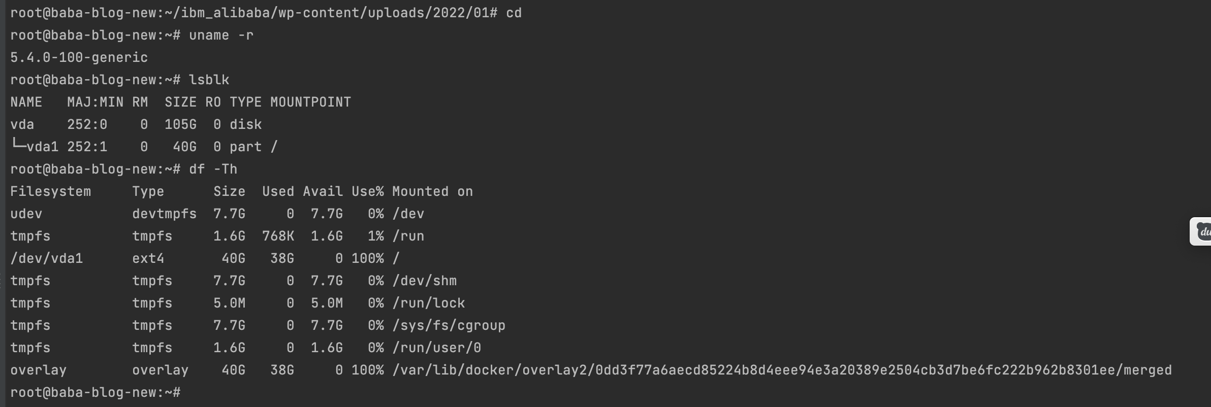Click the 768K used value for /run
The width and height of the screenshot is (1211, 407).
click(278, 236)
